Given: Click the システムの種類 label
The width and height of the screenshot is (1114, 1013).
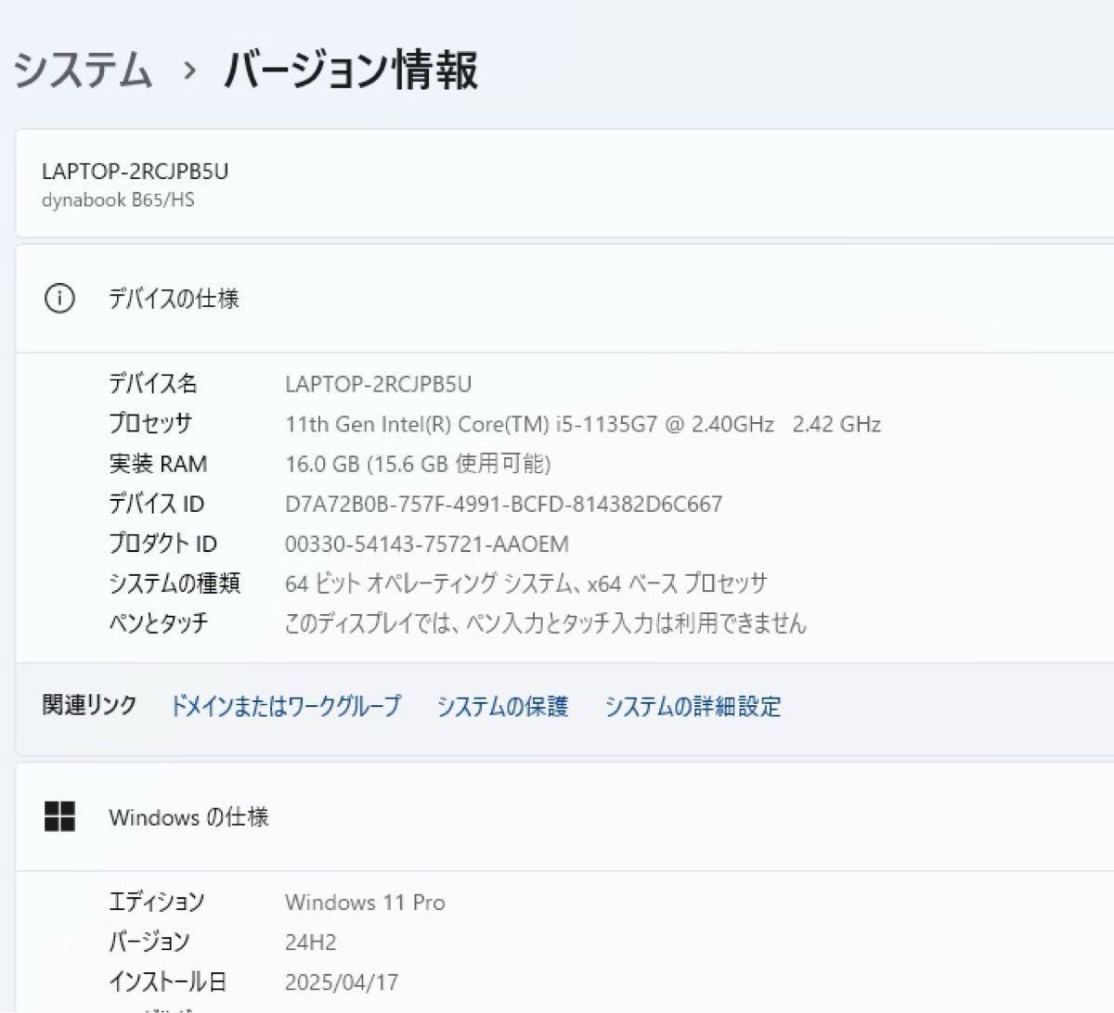Looking at the screenshot, I should click(175, 583).
